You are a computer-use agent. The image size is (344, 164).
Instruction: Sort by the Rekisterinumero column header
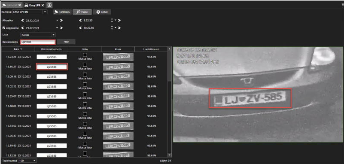click(x=52, y=49)
